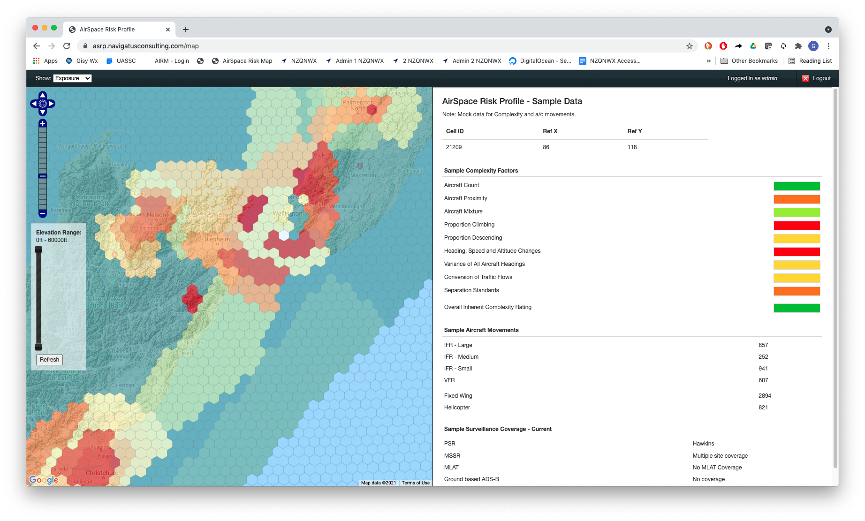Viewport: 865px width, 521px height.
Task: Pan the map down with the south arrow
Action: click(x=43, y=112)
